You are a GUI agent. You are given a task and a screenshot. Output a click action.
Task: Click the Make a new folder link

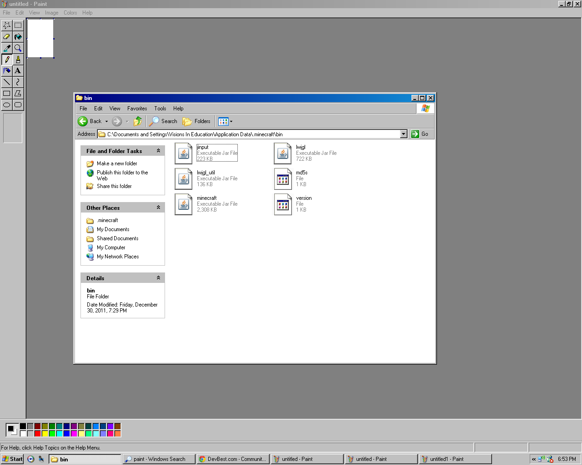(117, 163)
